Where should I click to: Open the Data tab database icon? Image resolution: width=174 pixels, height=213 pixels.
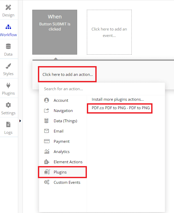(x=8, y=46)
